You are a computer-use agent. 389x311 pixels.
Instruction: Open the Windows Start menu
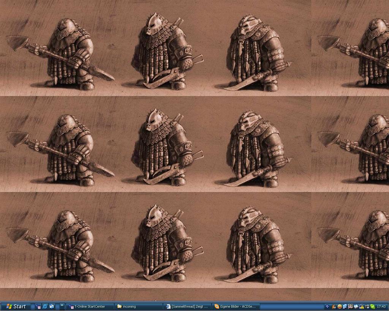pyautogui.click(x=16, y=306)
